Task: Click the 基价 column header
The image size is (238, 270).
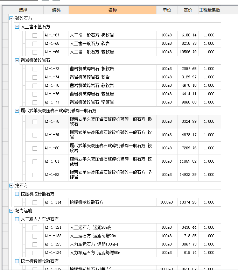Action: (x=188, y=10)
